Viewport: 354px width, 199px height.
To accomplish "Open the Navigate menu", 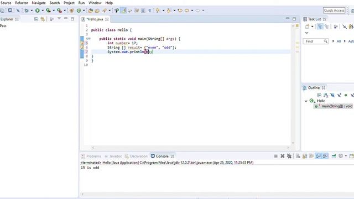I will [x=39, y=3].
